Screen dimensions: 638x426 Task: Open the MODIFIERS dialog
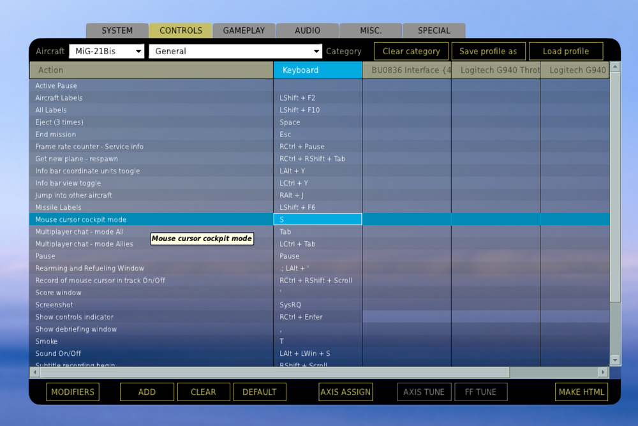coord(73,392)
